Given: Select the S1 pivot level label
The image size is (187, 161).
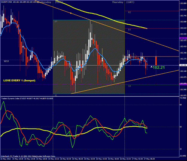Looking at the screenshot, I should click(x=130, y=86).
